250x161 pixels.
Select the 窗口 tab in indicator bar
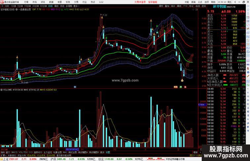click(x=8, y=152)
